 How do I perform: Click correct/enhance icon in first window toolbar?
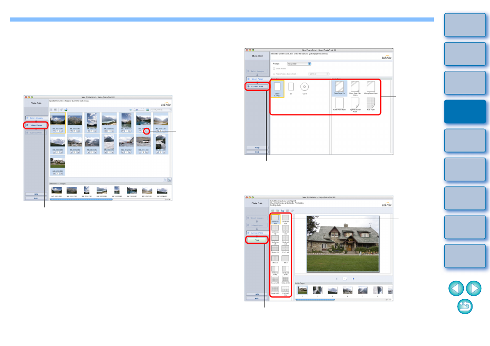(62, 110)
